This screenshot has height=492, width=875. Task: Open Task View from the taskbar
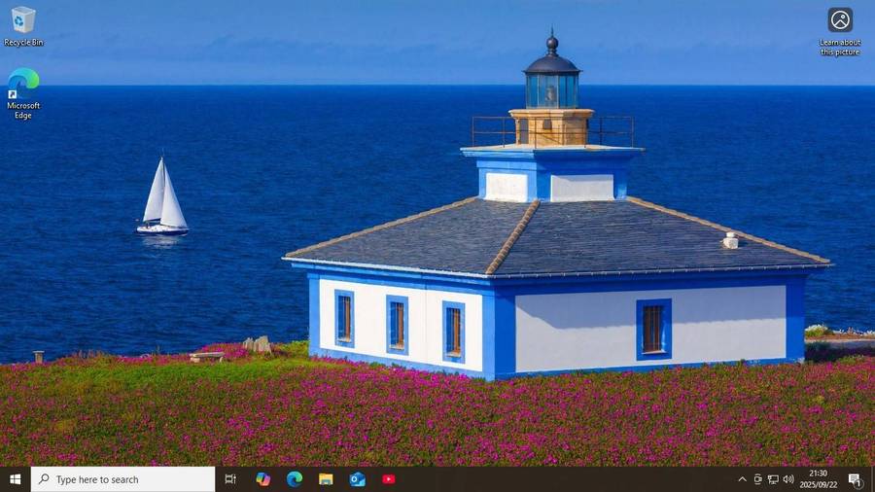tap(230, 479)
